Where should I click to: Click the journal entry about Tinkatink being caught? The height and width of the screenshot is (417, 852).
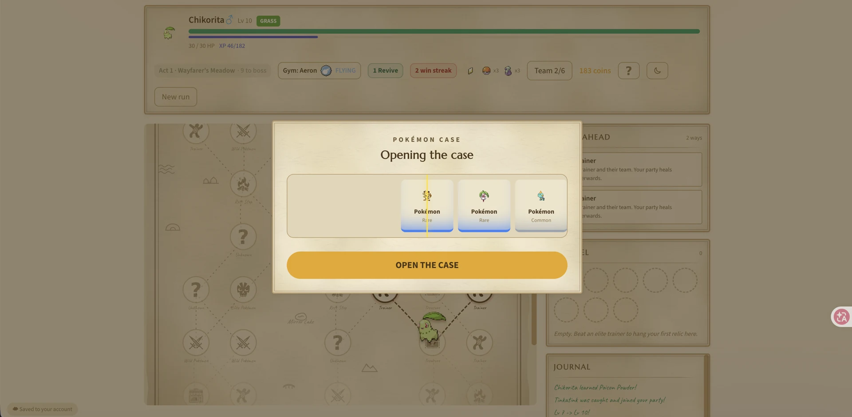(609, 400)
